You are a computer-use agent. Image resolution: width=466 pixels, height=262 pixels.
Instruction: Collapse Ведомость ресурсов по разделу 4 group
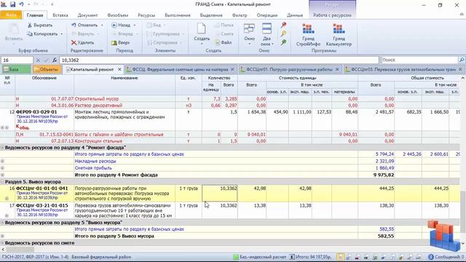click(x=2, y=148)
